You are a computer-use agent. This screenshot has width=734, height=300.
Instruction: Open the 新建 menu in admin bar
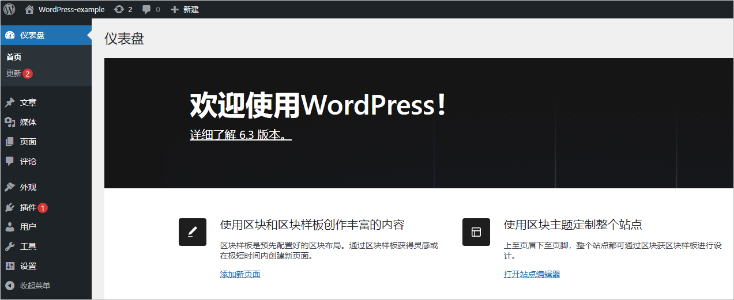[191, 9]
